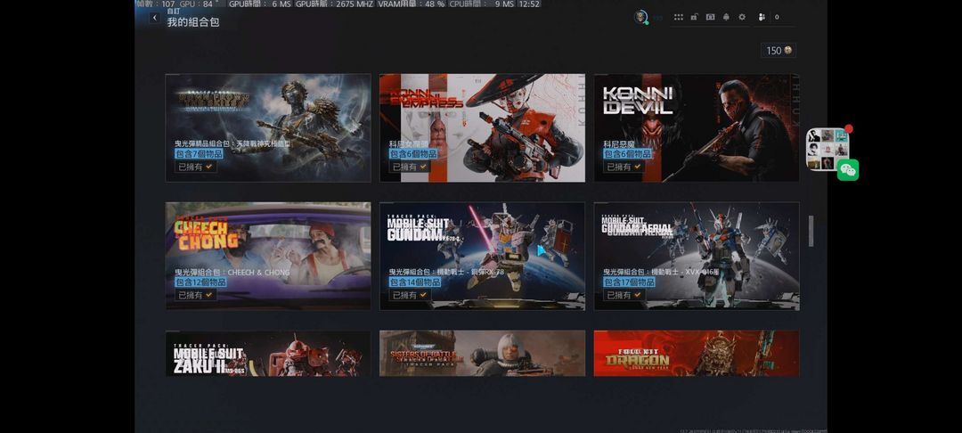Open the Gundam Aerial bundle card

tap(697, 256)
